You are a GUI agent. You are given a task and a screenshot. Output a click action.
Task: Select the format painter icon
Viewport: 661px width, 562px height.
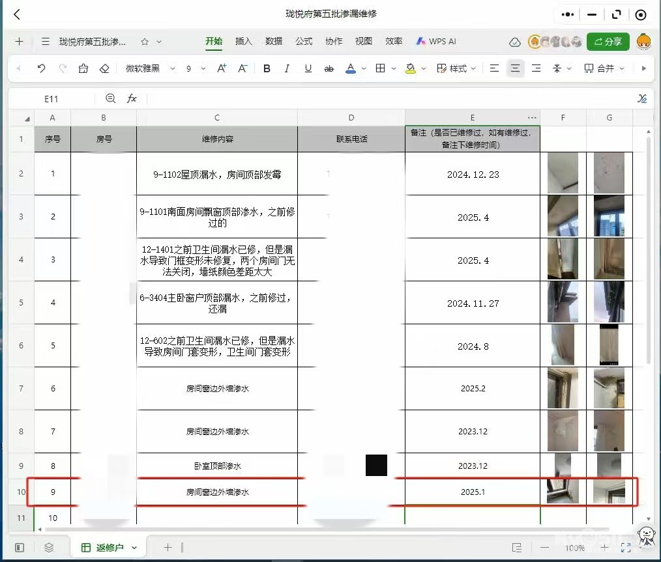[x=83, y=68]
